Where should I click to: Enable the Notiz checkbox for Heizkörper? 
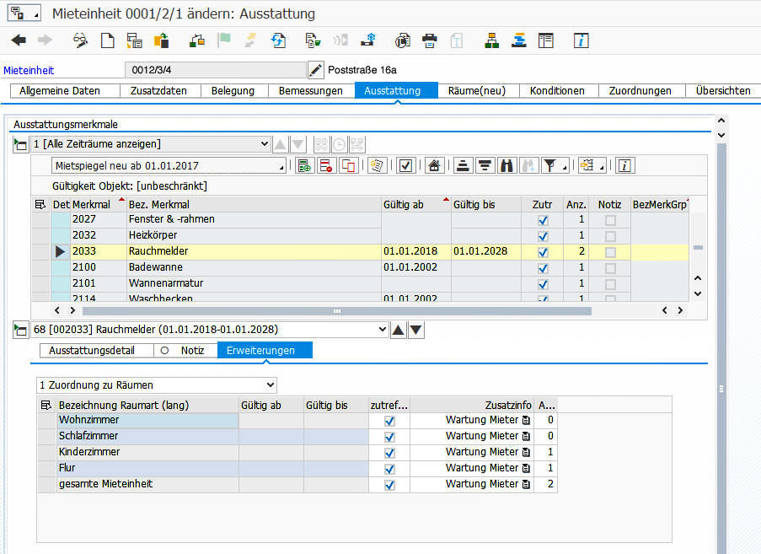point(609,235)
